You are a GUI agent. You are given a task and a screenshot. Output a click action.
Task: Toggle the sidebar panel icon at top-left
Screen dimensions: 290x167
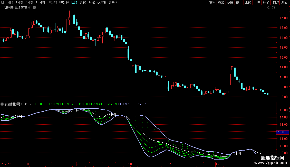3,2
